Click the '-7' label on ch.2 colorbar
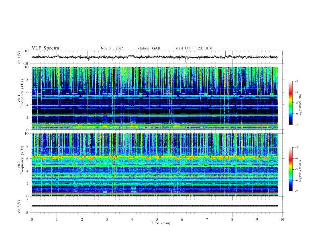The width and height of the screenshot is (318, 246). click(296, 191)
